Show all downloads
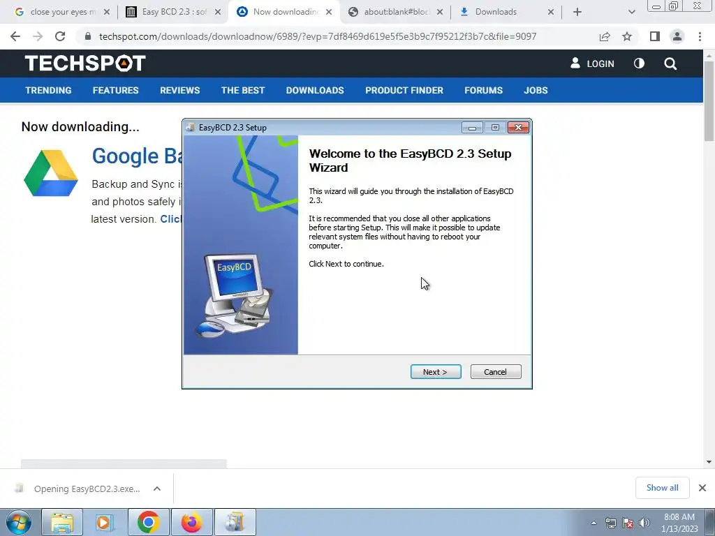 [662, 488]
